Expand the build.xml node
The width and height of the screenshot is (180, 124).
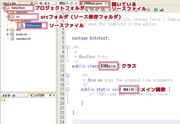[7, 34]
